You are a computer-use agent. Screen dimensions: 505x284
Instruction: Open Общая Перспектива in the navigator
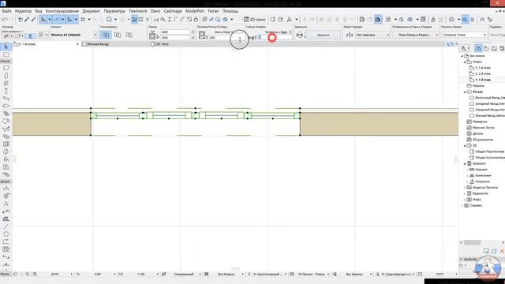pos(487,151)
